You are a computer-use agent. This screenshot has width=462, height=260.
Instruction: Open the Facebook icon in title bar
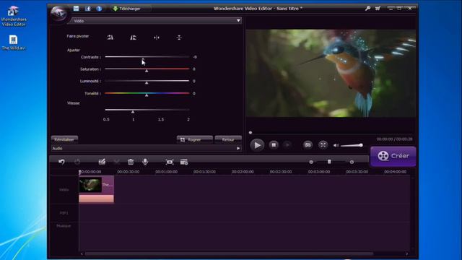click(88, 9)
